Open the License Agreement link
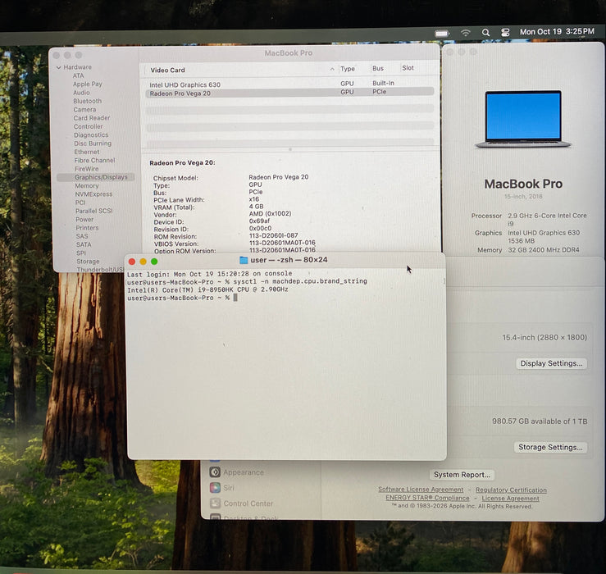Viewport: 606px width, 574px height. click(510, 499)
